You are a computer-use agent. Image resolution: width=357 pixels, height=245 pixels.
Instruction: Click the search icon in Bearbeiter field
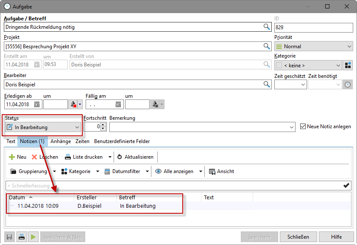pyautogui.click(x=267, y=84)
